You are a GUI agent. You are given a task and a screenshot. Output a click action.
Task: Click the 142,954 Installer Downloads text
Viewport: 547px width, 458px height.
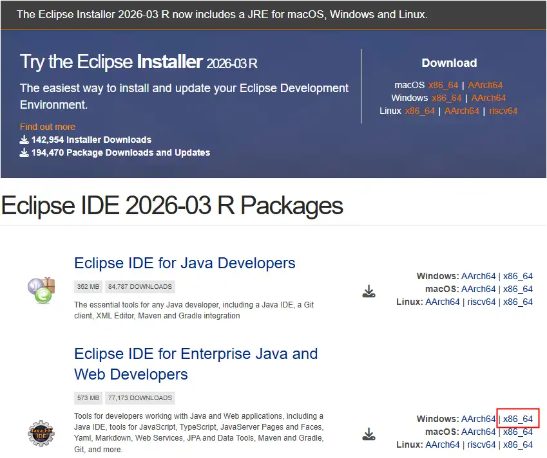click(91, 140)
